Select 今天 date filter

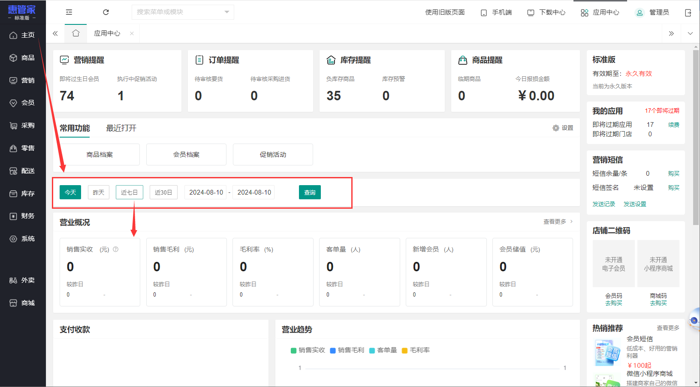(70, 192)
